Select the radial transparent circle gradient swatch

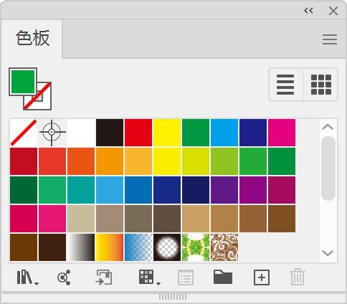pyautogui.click(x=167, y=247)
